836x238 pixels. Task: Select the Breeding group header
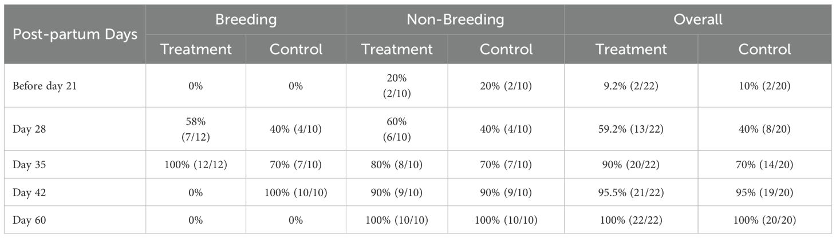246,19
